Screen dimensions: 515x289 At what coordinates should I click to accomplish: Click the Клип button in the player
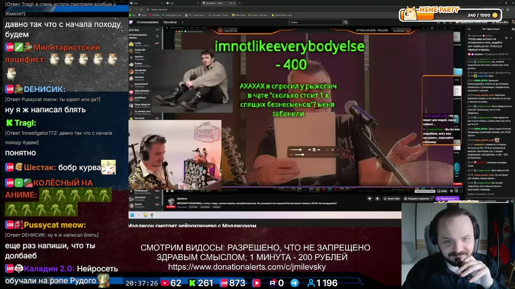pos(443,191)
